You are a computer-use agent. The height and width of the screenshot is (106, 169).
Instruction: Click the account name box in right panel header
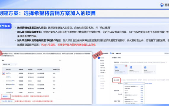(167, 53)
